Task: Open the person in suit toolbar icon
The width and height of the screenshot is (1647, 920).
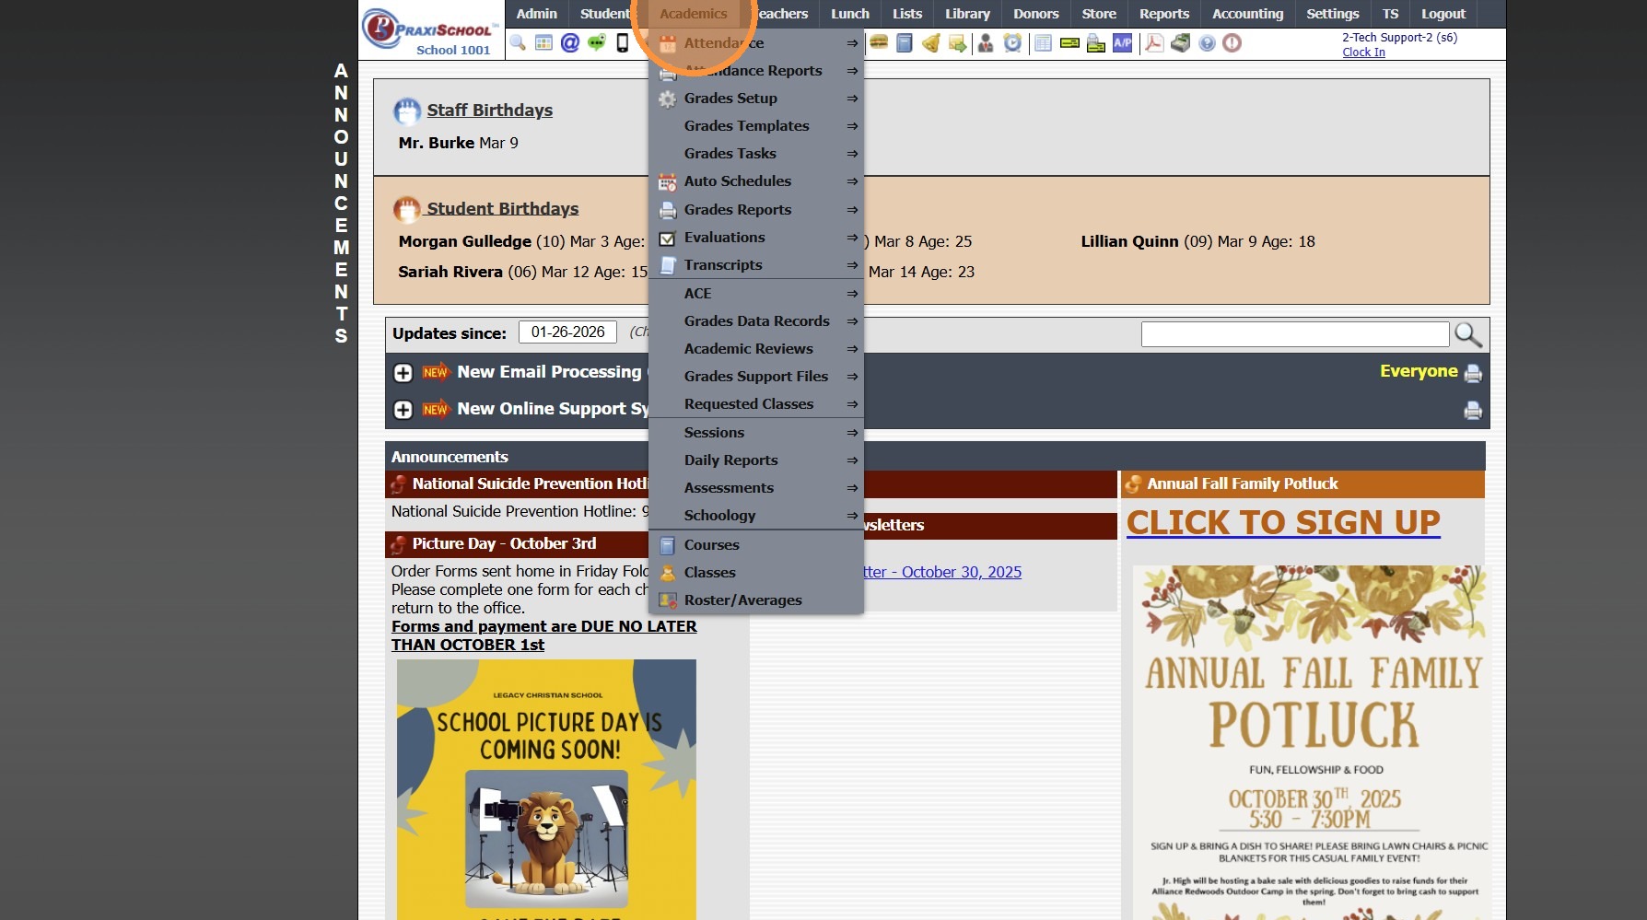Action: click(x=986, y=43)
